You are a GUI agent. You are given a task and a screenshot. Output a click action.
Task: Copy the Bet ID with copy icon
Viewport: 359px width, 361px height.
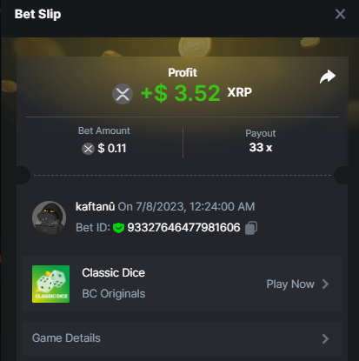[x=251, y=228]
